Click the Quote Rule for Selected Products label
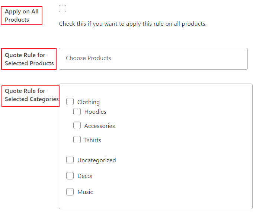256x213 pixels. click(x=29, y=59)
